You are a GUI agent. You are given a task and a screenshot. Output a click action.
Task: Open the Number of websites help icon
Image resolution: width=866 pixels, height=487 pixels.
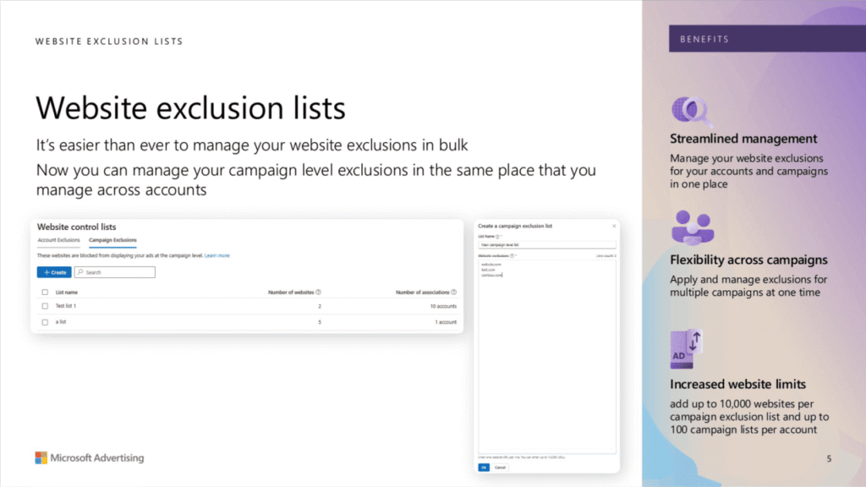click(x=319, y=291)
